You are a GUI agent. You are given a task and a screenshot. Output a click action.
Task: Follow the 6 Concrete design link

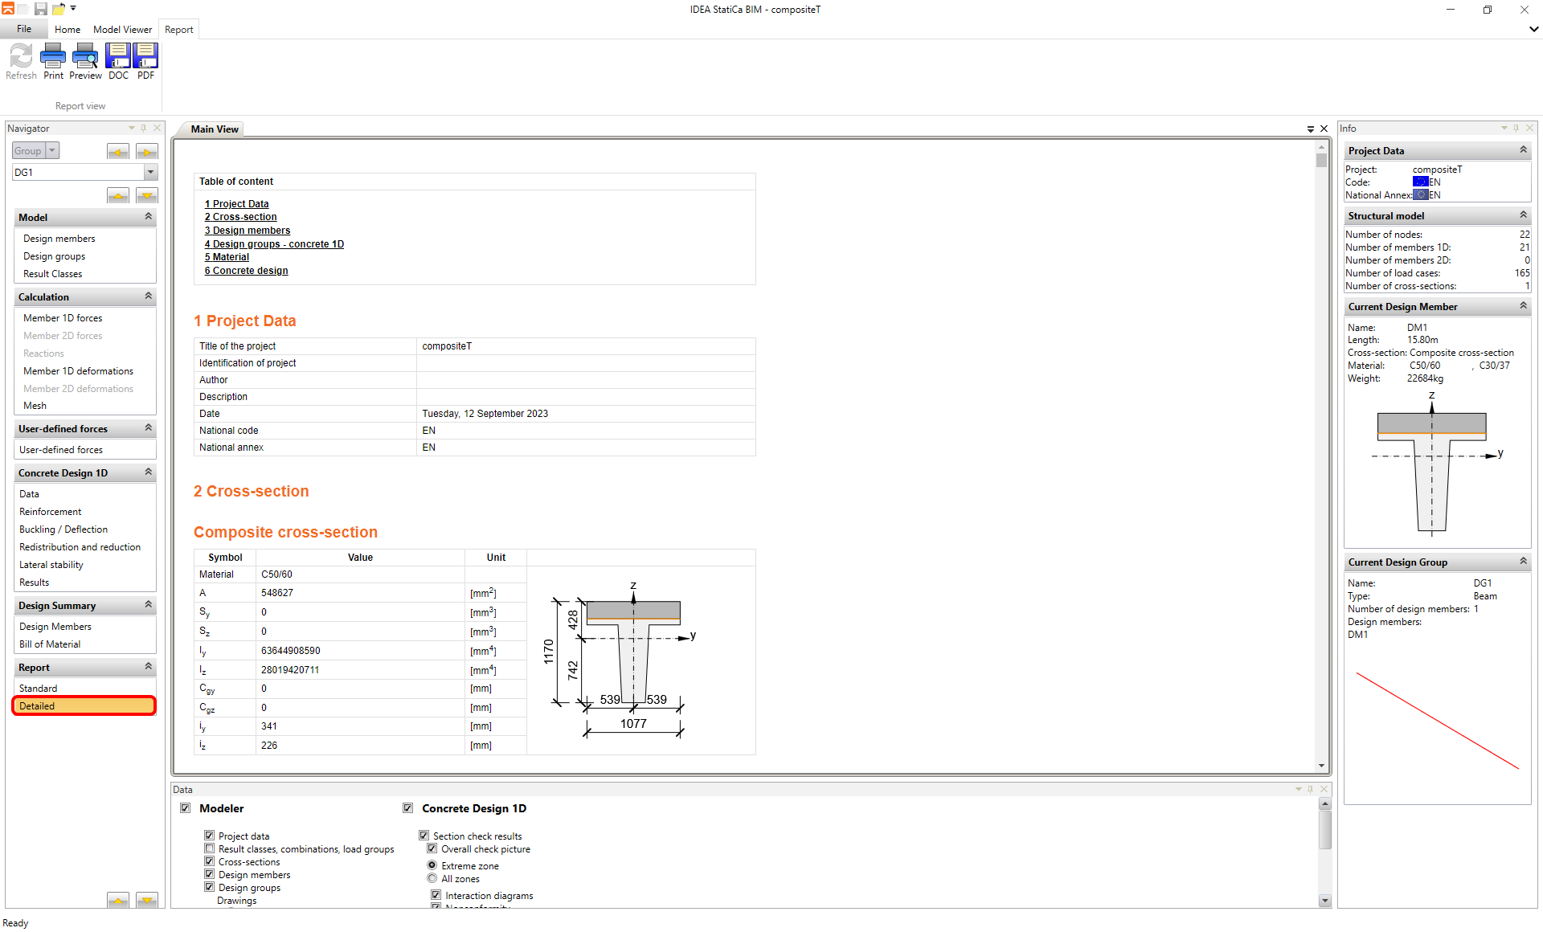pyautogui.click(x=246, y=271)
